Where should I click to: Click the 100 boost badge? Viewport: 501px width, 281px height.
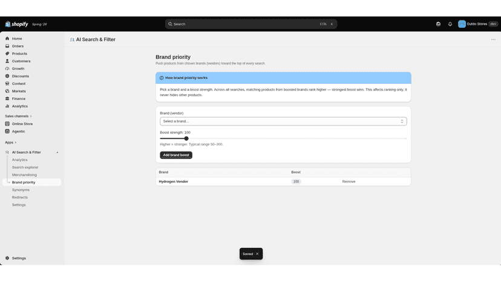point(296,182)
